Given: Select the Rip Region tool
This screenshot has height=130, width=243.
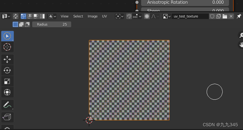Looking at the screenshot, I should 7,117.
